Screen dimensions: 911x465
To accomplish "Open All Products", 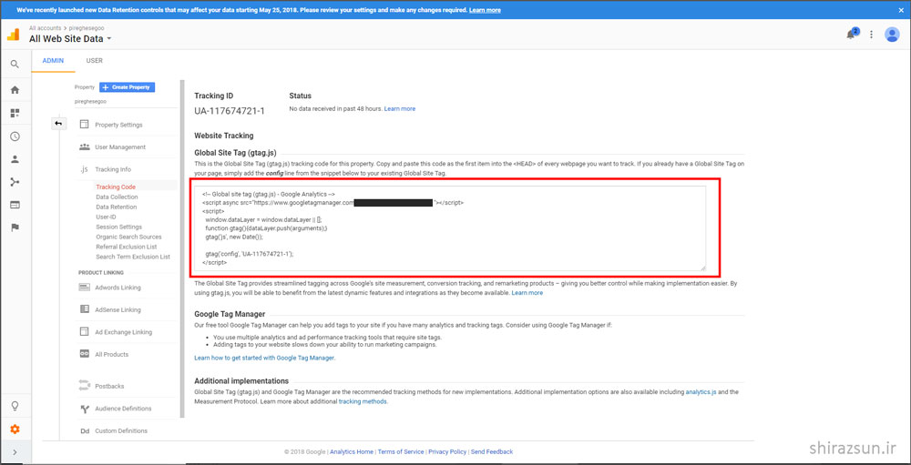I will tap(111, 355).
